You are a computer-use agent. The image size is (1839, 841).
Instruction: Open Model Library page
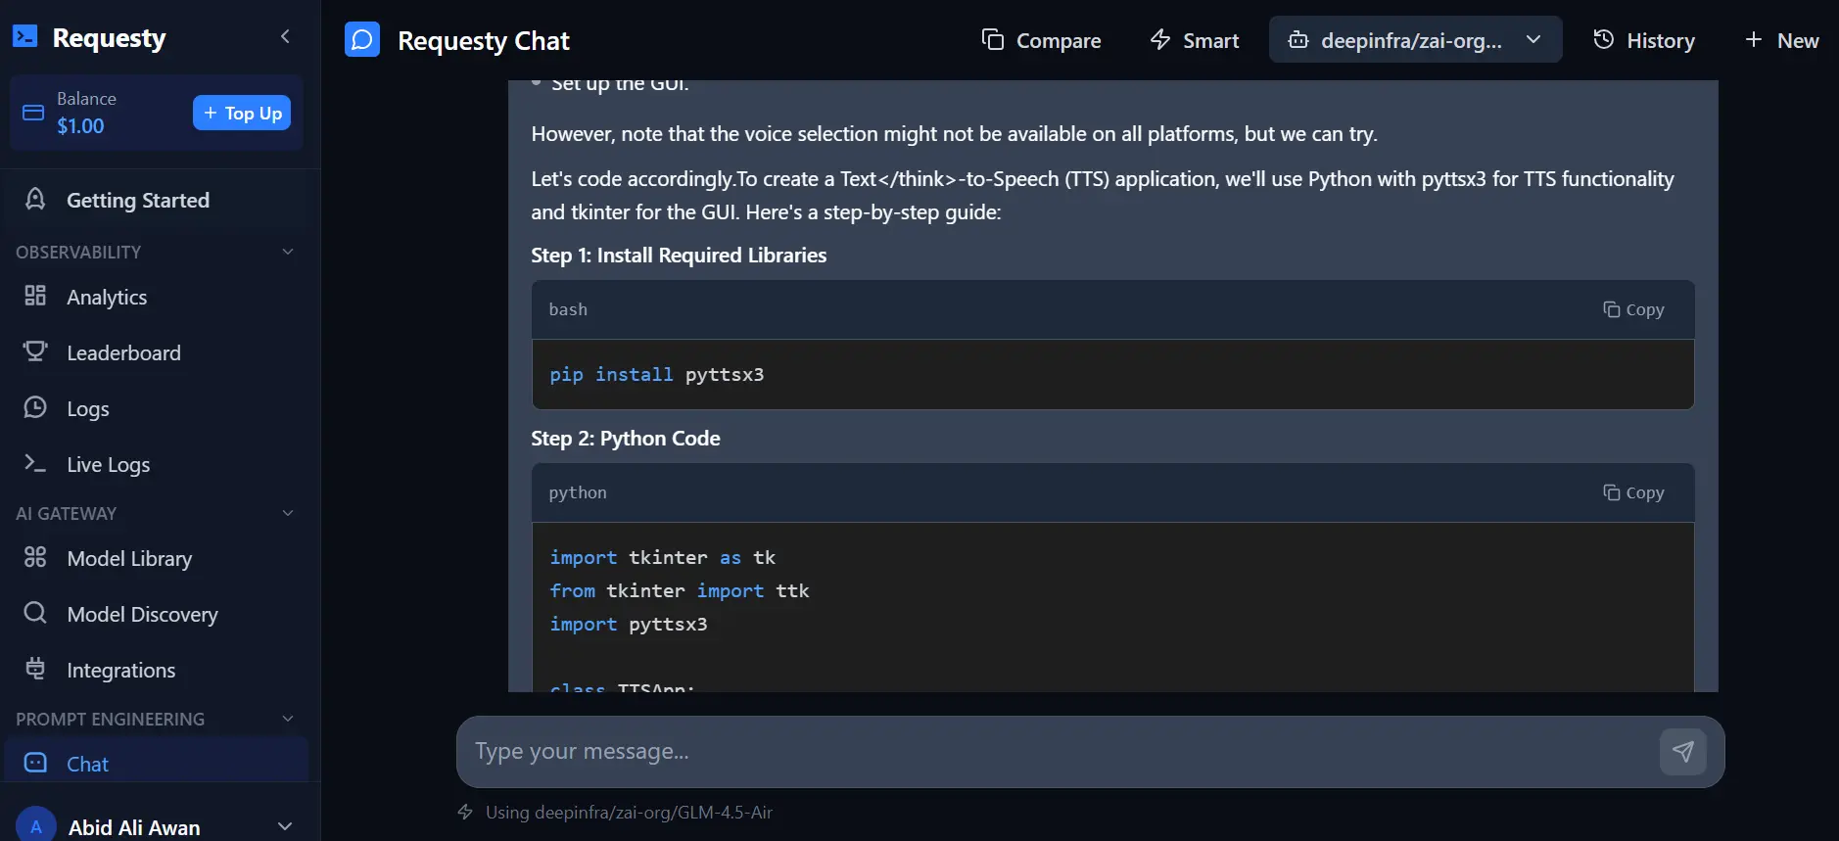pos(129,558)
